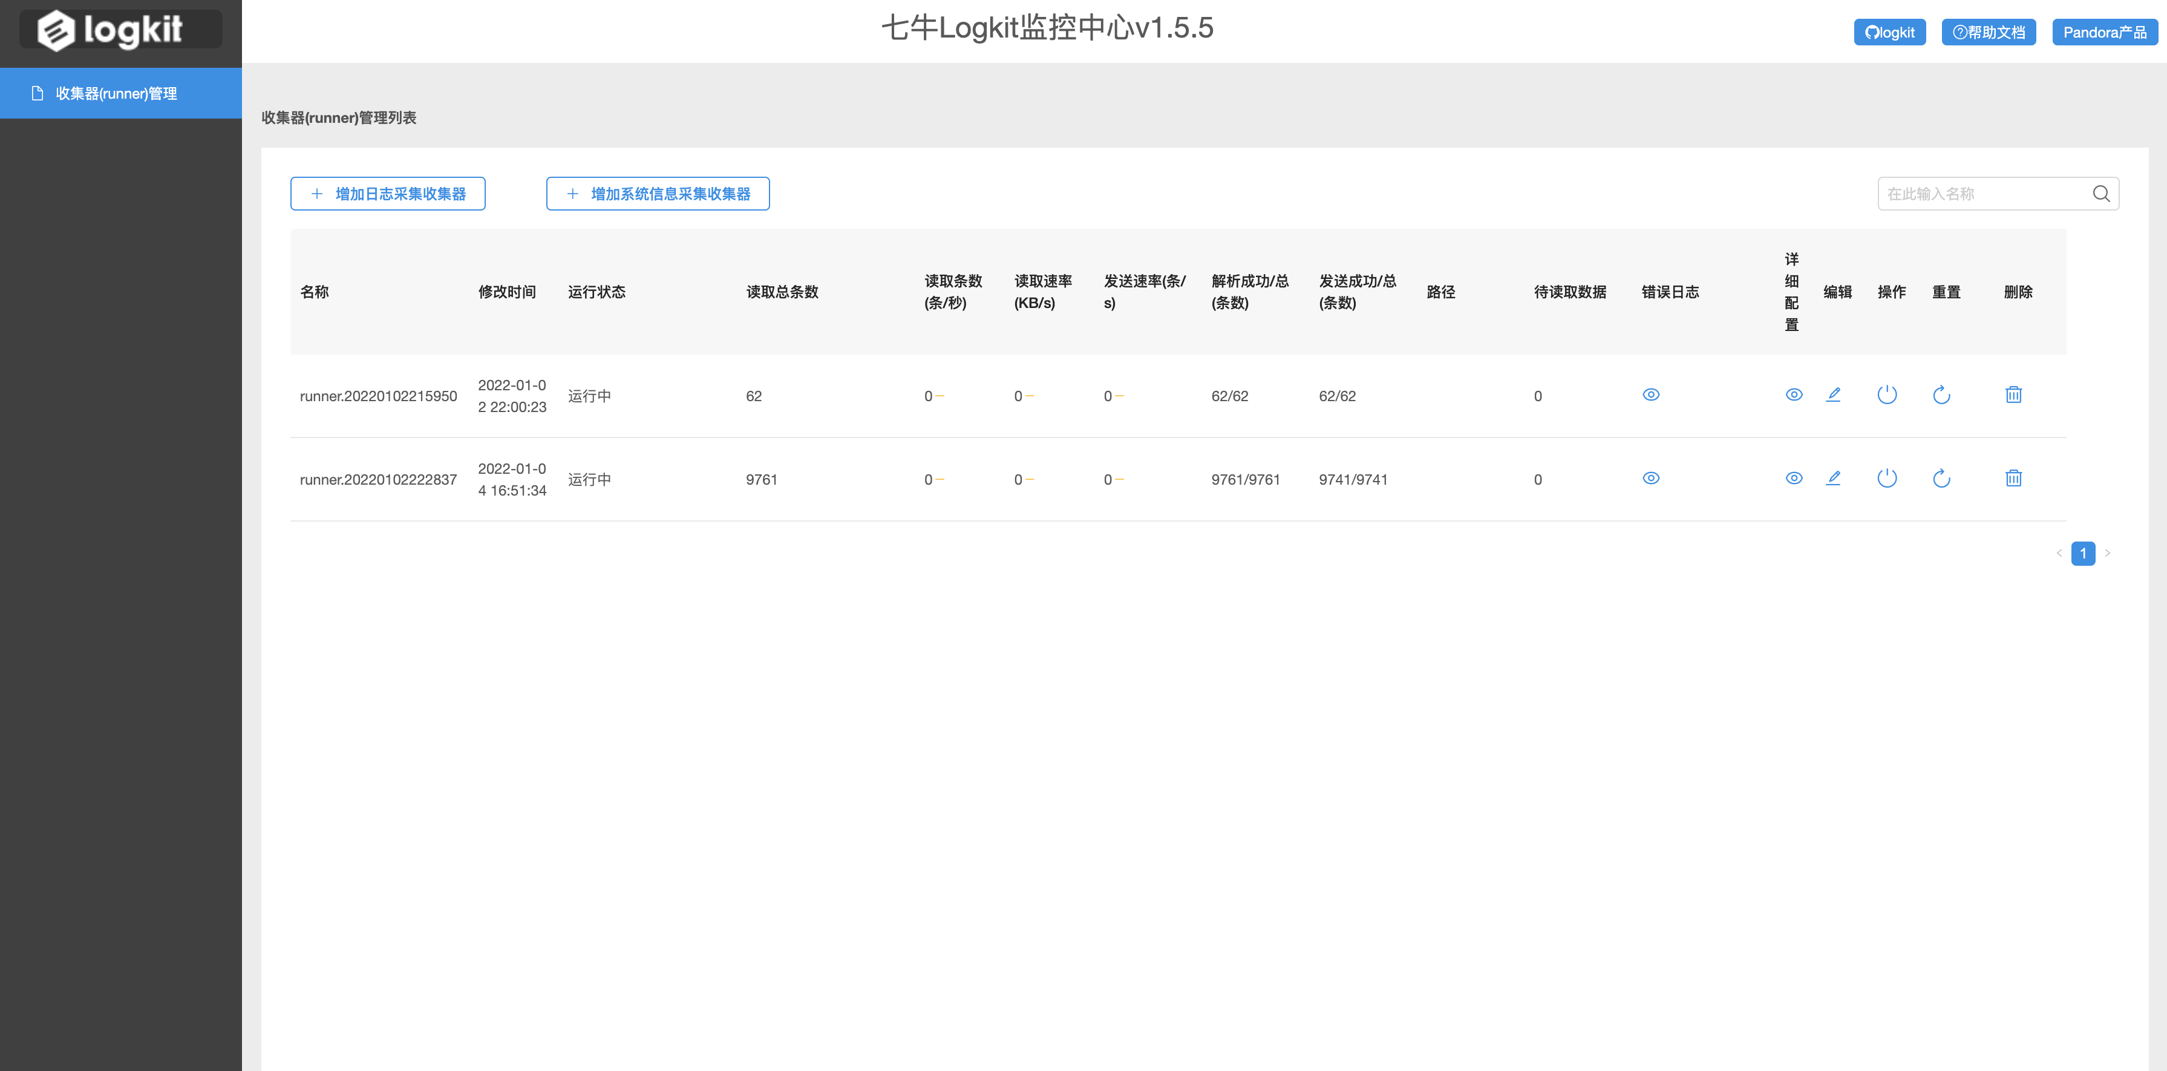The height and width of the screenshot is (1071, 2167).
Task: View error log of runner.20220102222837
Action: 1650,478
